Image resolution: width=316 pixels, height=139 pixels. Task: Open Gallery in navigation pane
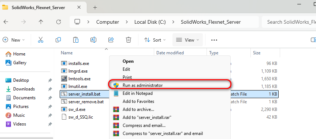pyautogui.click(x=16, y=63)
